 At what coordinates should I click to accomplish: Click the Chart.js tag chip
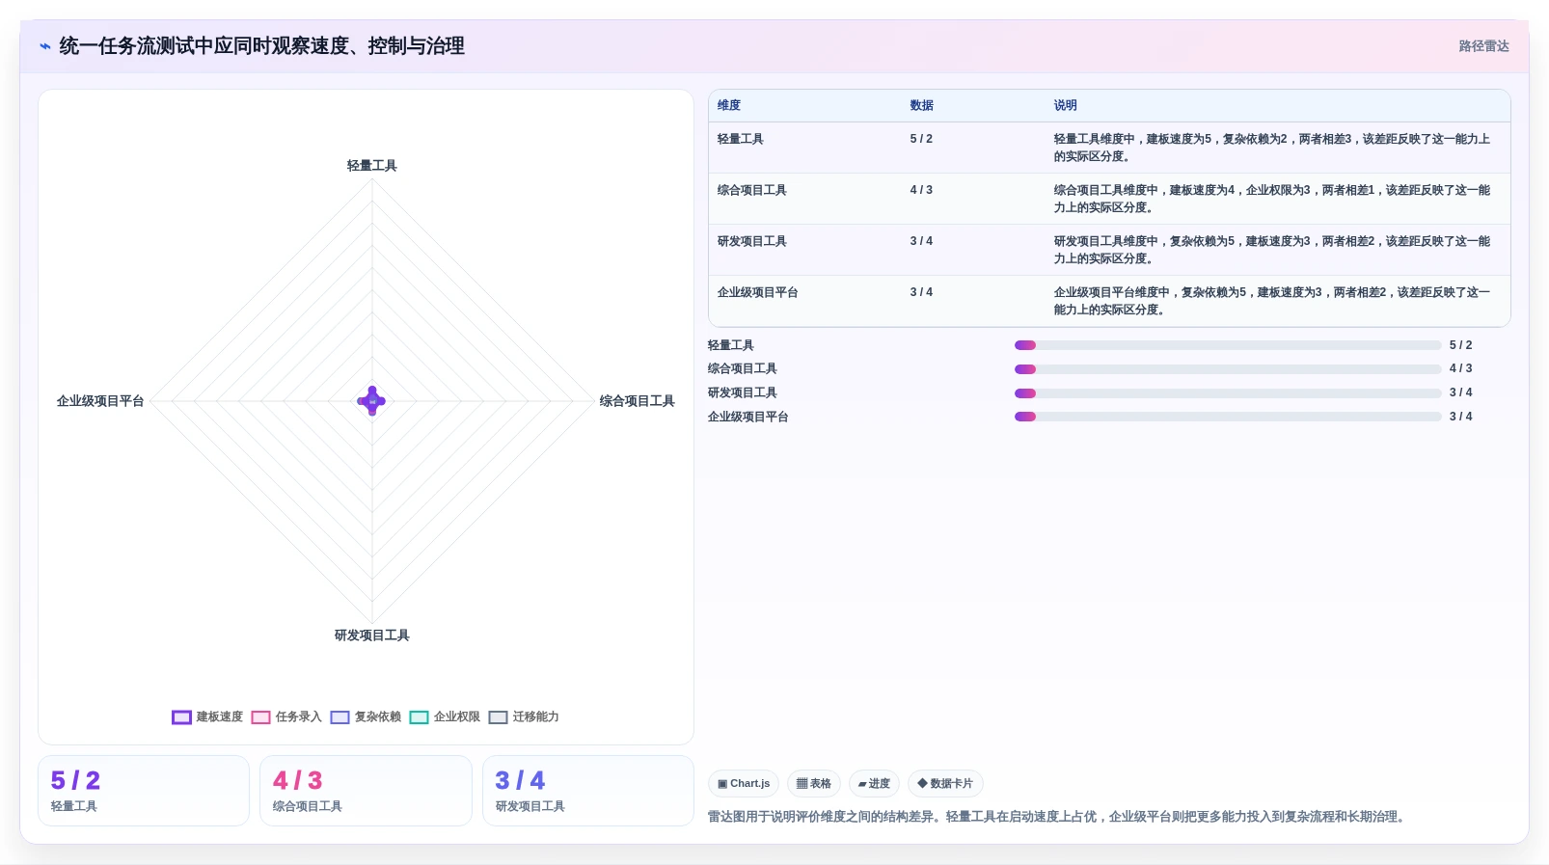tap(744, 784)
